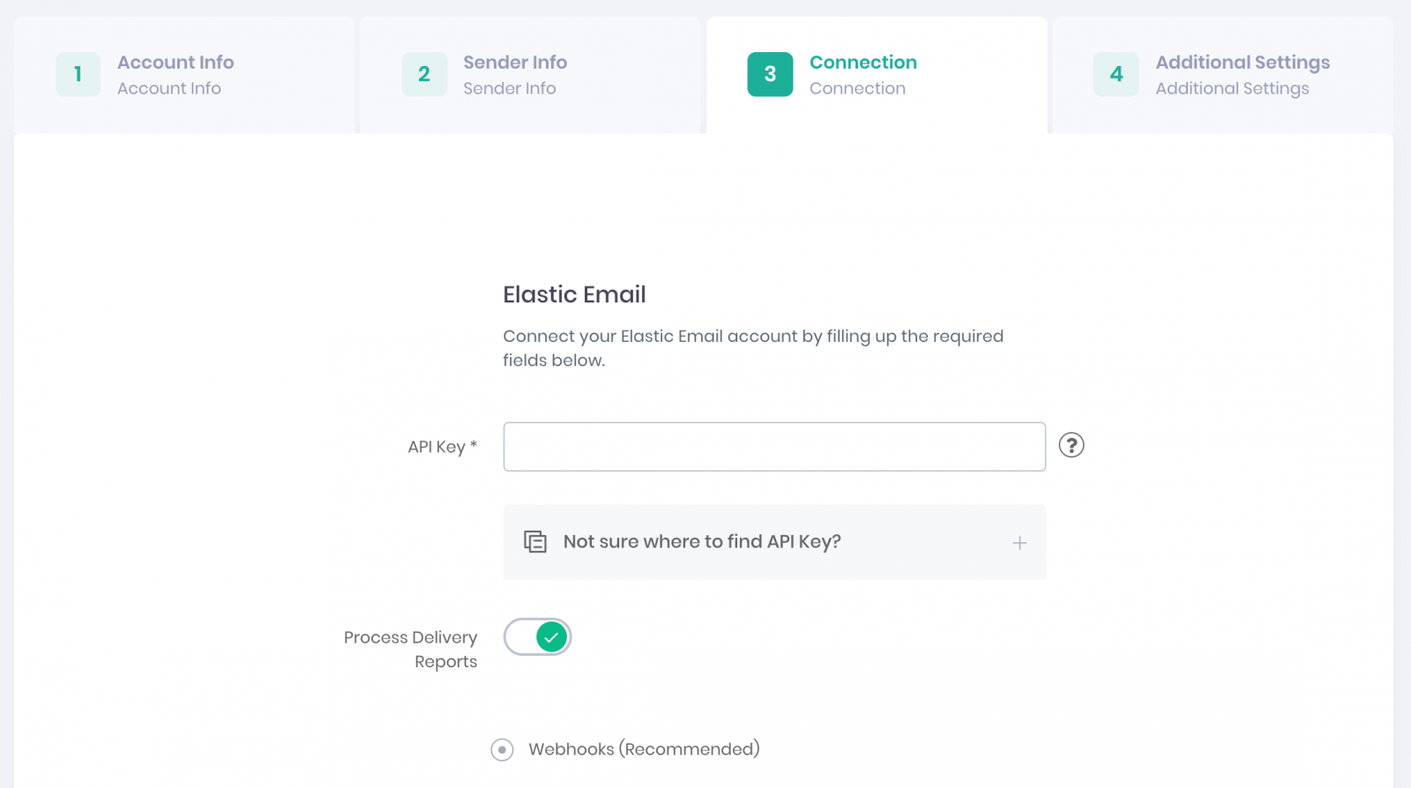Click the "Webhooks (Recommended)" label text
Viewport: 1411px width, 788px height.
point(644,749)
